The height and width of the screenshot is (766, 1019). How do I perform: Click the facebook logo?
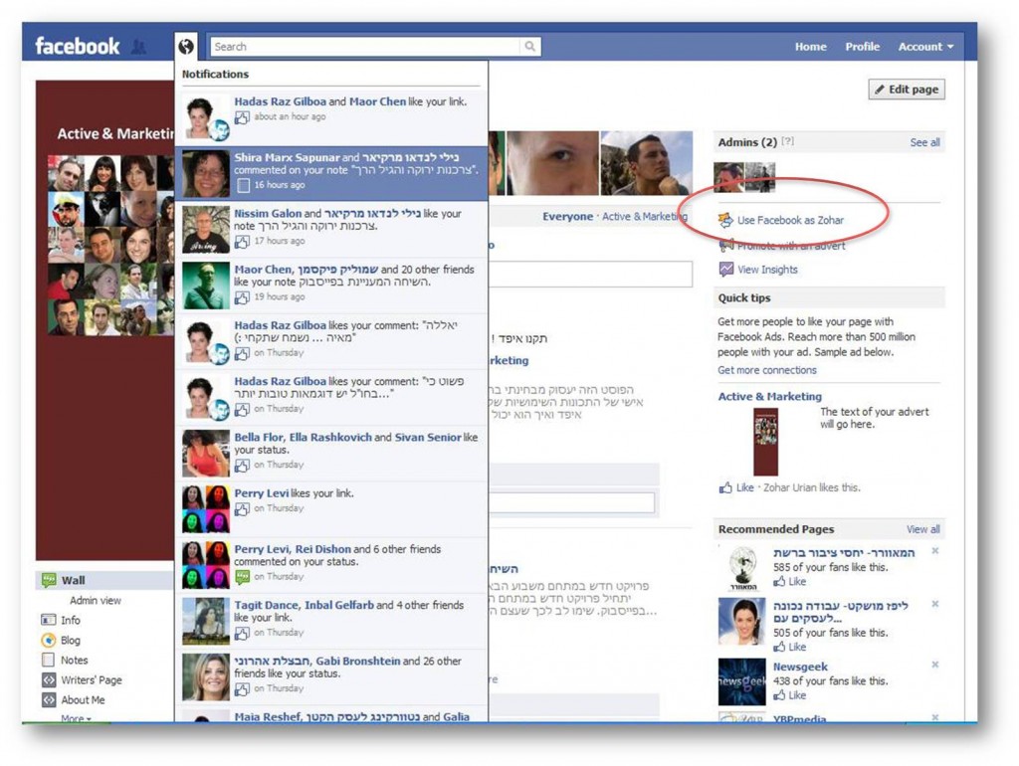(x=78, y=46)
